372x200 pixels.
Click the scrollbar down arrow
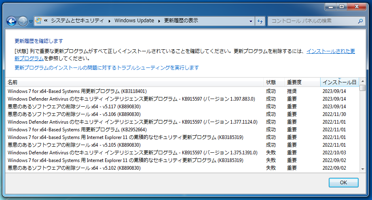click(x=363, y=169)
